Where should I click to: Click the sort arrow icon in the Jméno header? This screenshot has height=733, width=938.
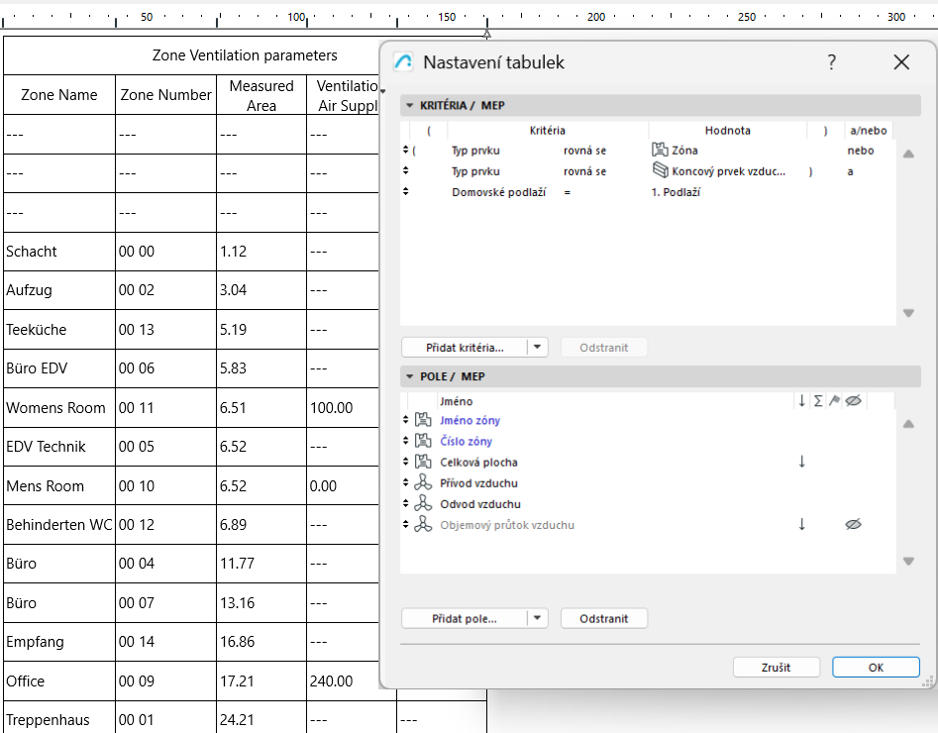(x=801, y=400)
